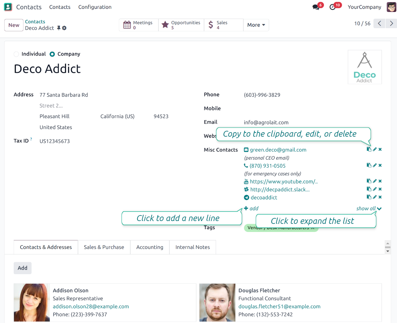Image resolution: width=397 pixels, height=323 pixels.
Task: Click the Phone value (603)-996-3829
Action: pyautogui.click(x=262, y=95)
